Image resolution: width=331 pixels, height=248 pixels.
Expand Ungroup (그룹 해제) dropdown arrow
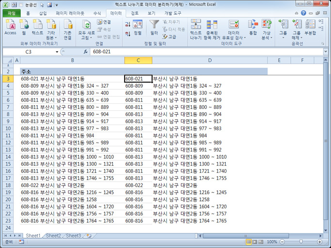[301, 38]
